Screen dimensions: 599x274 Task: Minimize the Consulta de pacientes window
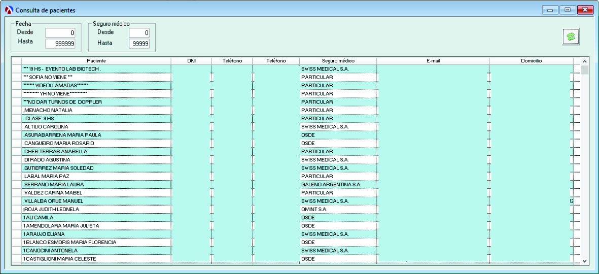(549, 10)
